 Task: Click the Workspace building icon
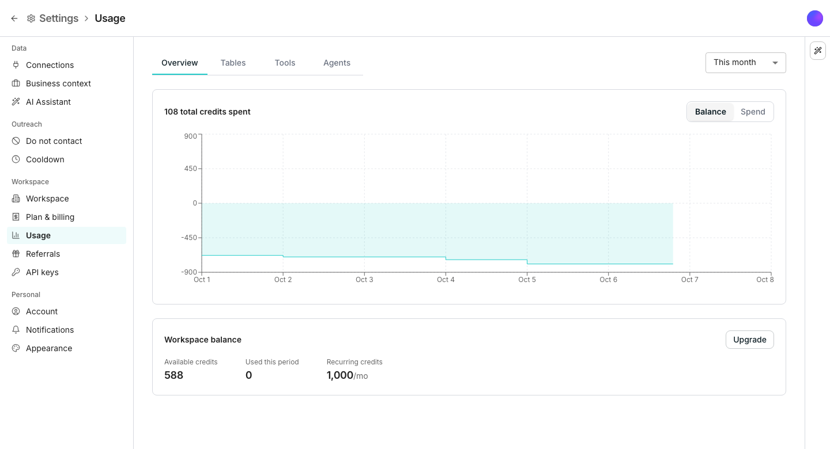click(x=16, y=199)
